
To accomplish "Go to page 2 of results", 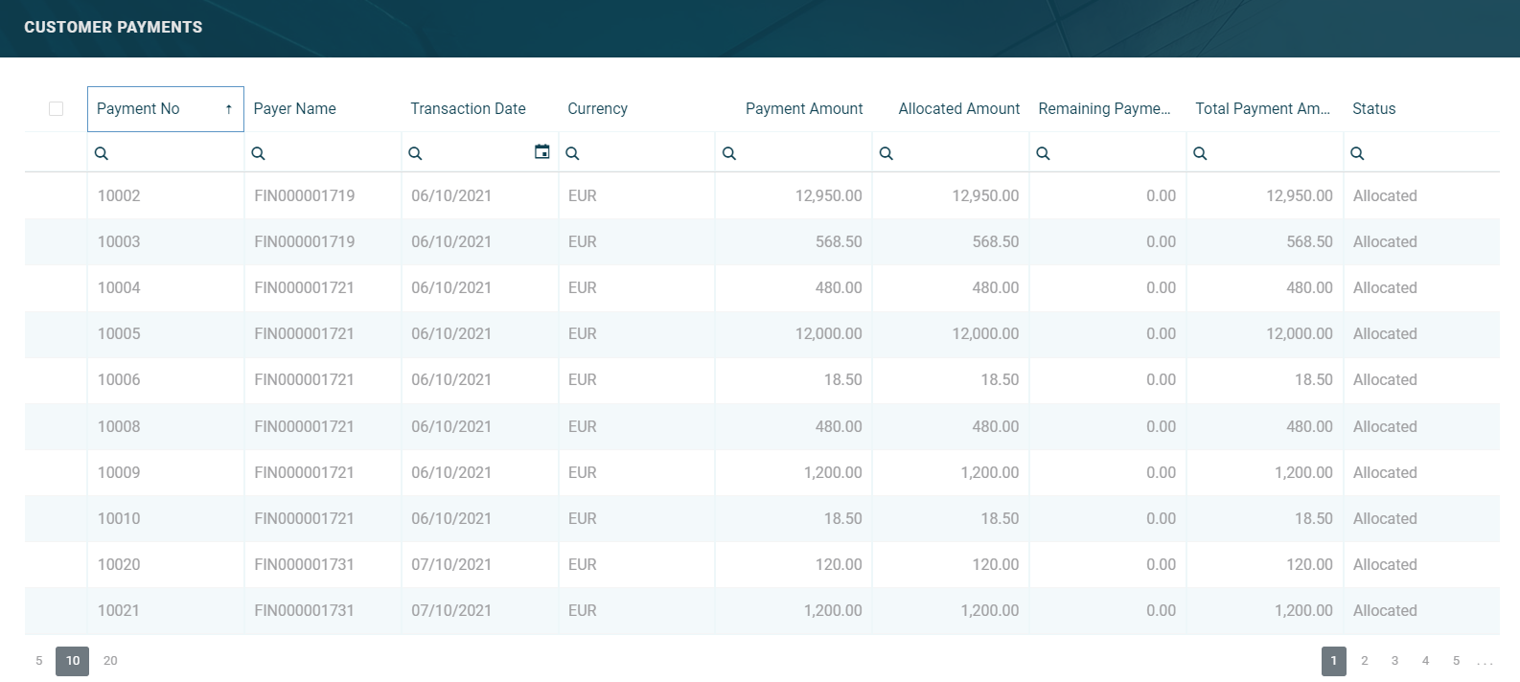I will (x=1364, y=661).
